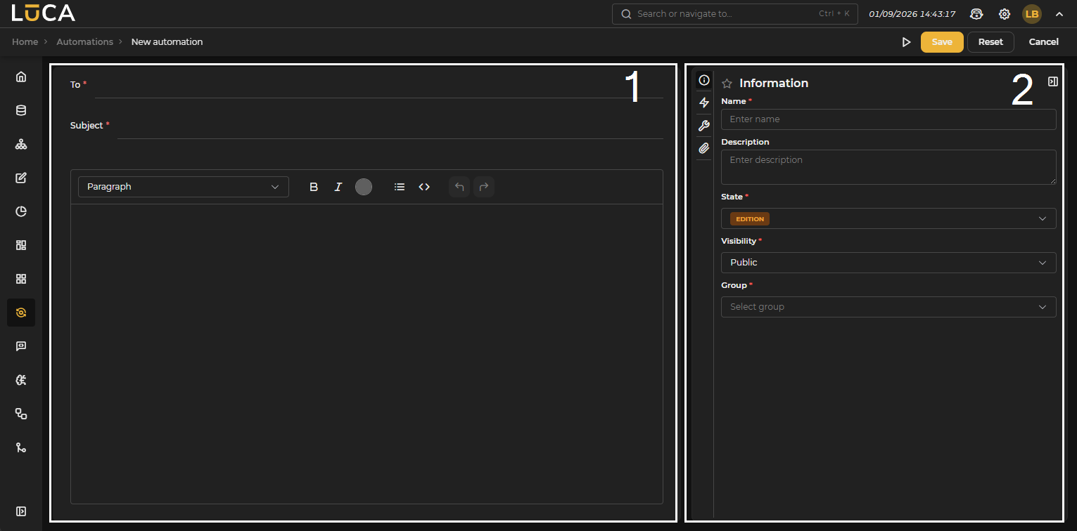Collapse the Information side panel

[x=1053, y=81]
